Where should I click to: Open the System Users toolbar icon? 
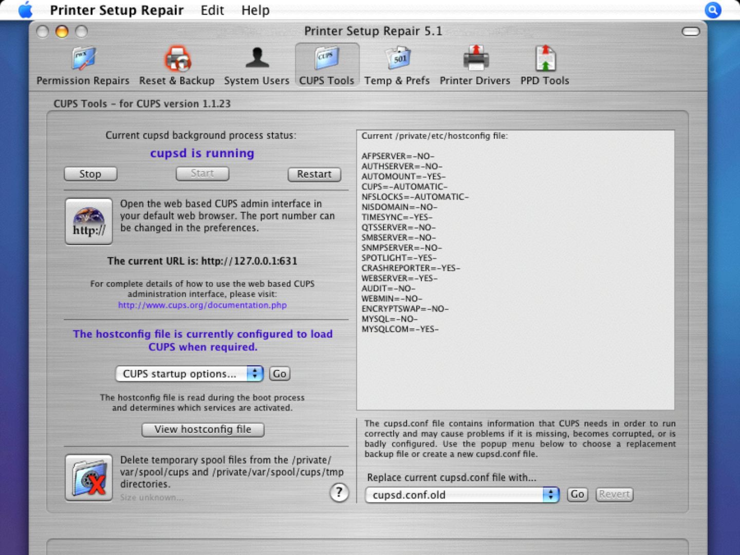(256, 66)
